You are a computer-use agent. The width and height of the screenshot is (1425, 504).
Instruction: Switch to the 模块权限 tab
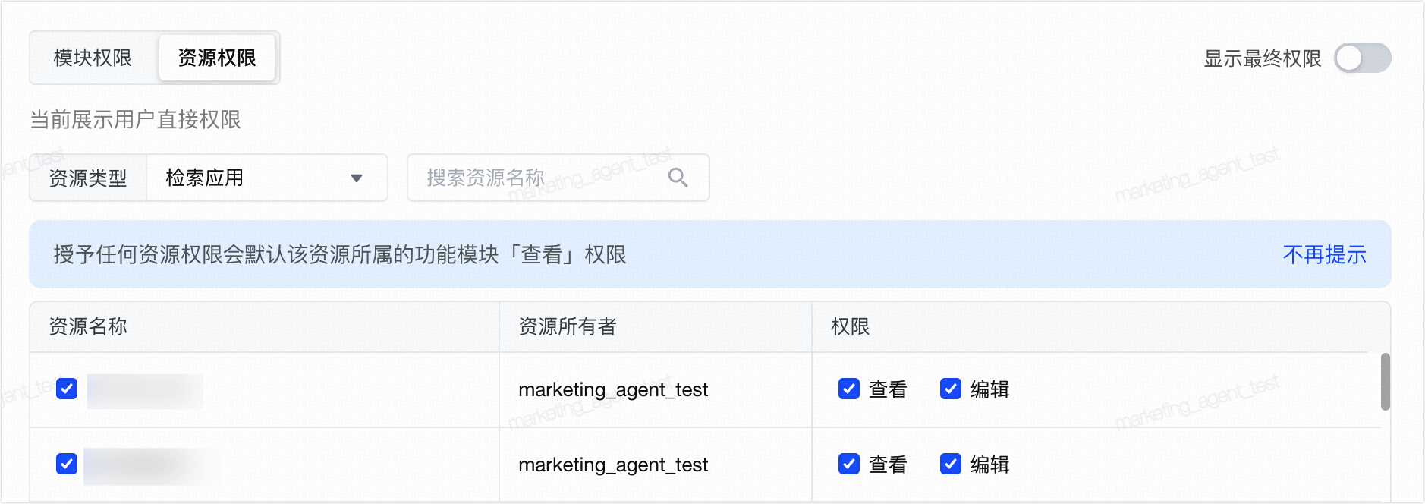tap(93, 58)
